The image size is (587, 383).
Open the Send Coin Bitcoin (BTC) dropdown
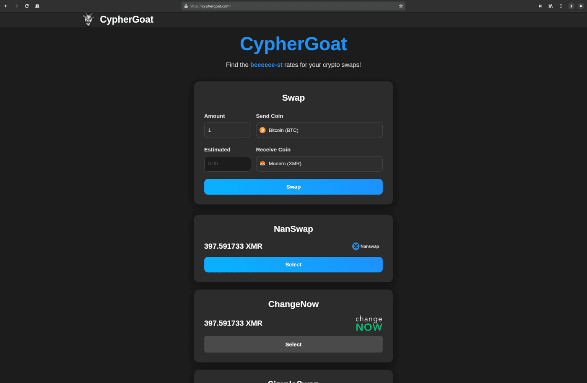click(x=319, y=130)
